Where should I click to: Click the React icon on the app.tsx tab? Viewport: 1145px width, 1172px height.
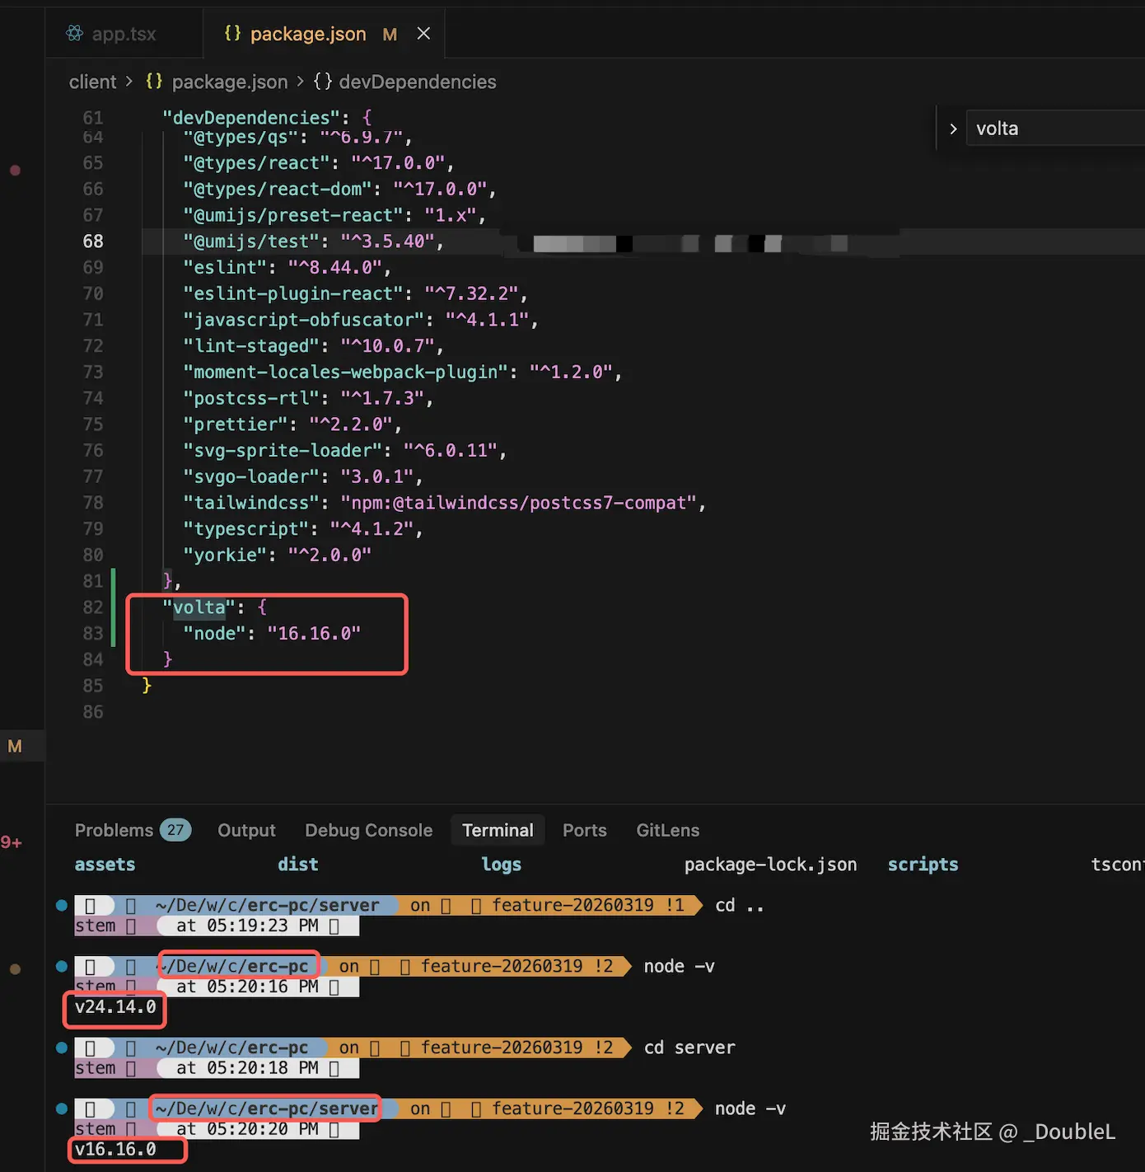[x=75, y=33]
